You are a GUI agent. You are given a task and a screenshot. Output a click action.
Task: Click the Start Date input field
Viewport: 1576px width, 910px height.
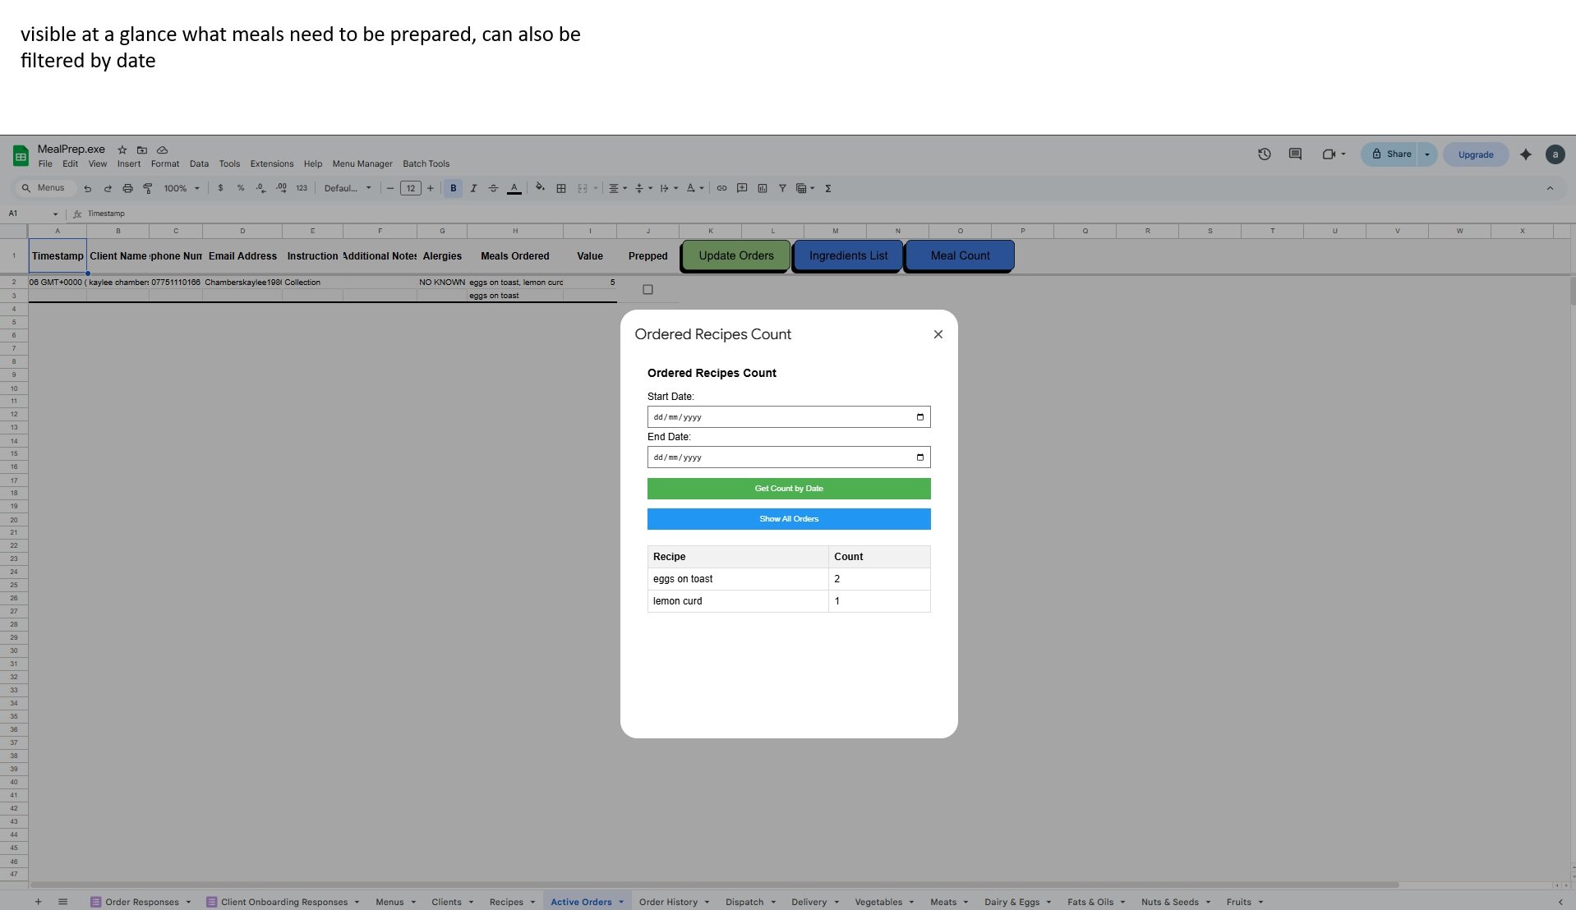[781, 417]
